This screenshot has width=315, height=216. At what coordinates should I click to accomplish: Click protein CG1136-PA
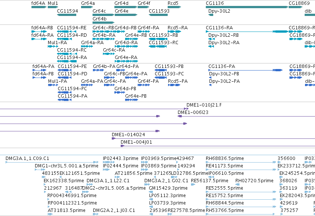(245, 70)
